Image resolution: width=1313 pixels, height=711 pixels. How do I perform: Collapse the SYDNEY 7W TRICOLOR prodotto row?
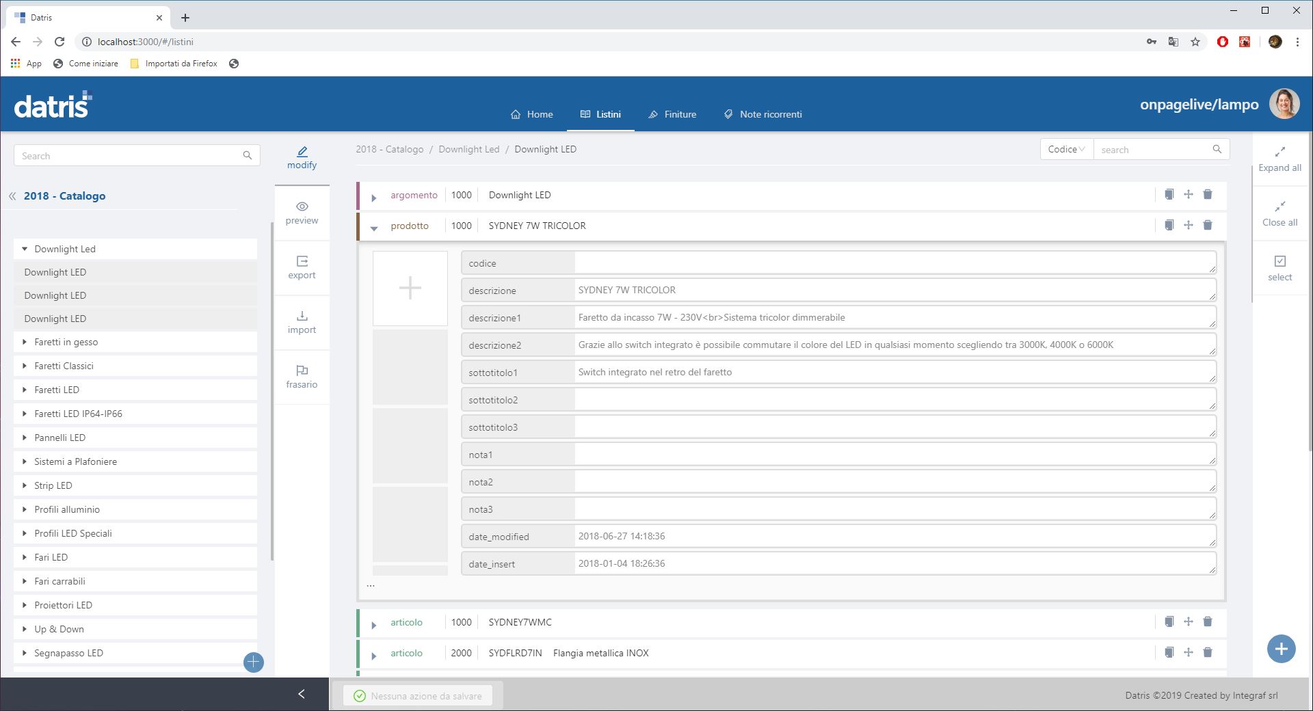(374, 228)
